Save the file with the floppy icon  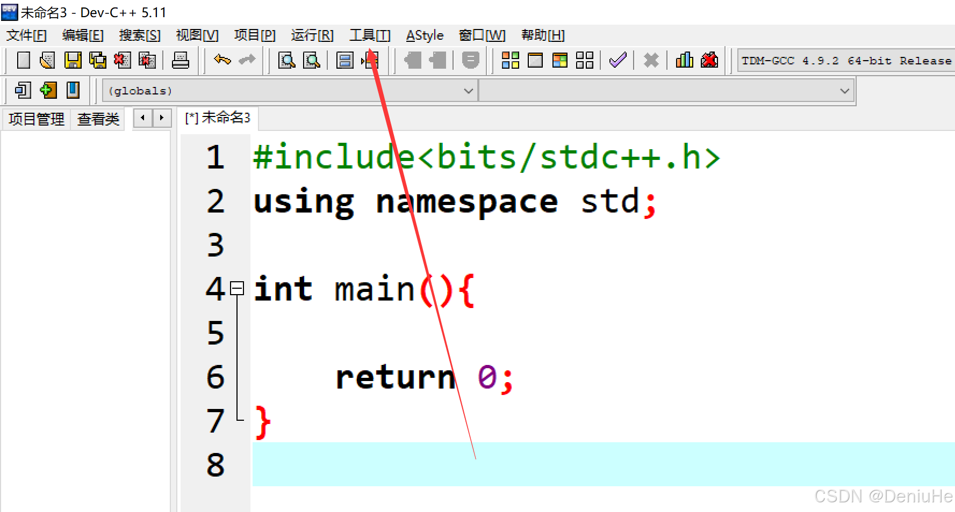pos(73,60)
